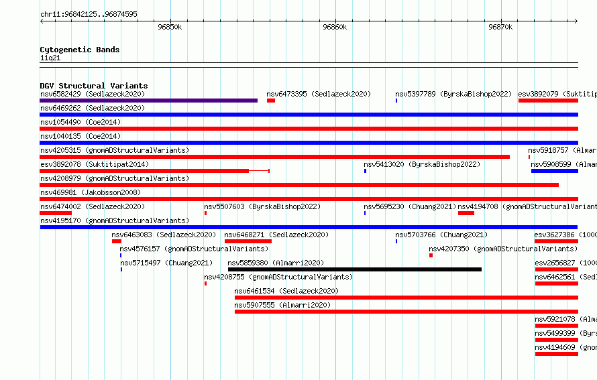Select the red nsv6474002 variant bar

pos(56,213)
